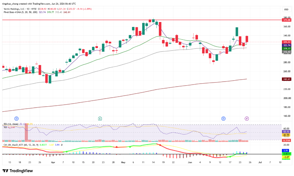294x176 pixels.
Task: Click the 180.00 price scale label
Action: [287, 107]
